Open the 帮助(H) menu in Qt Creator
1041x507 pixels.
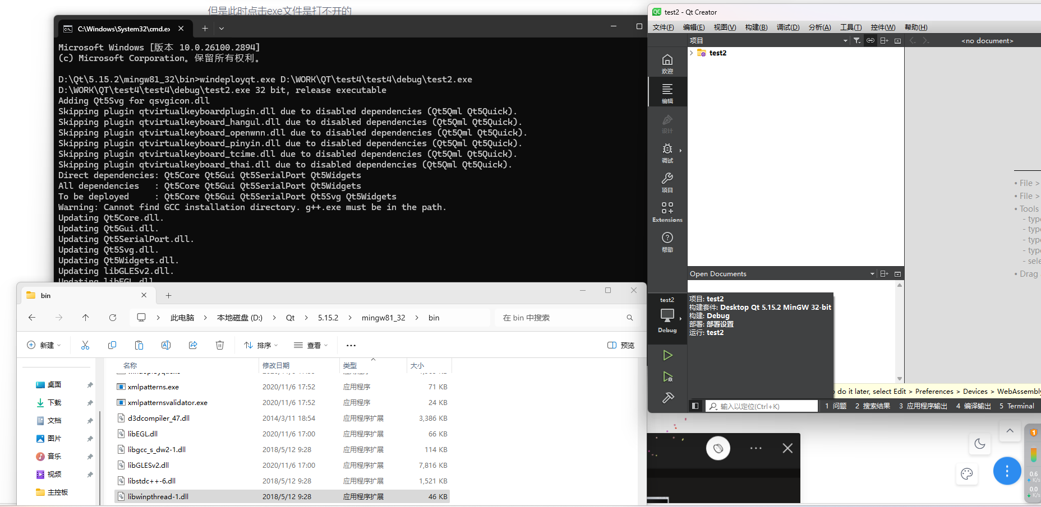916,27
